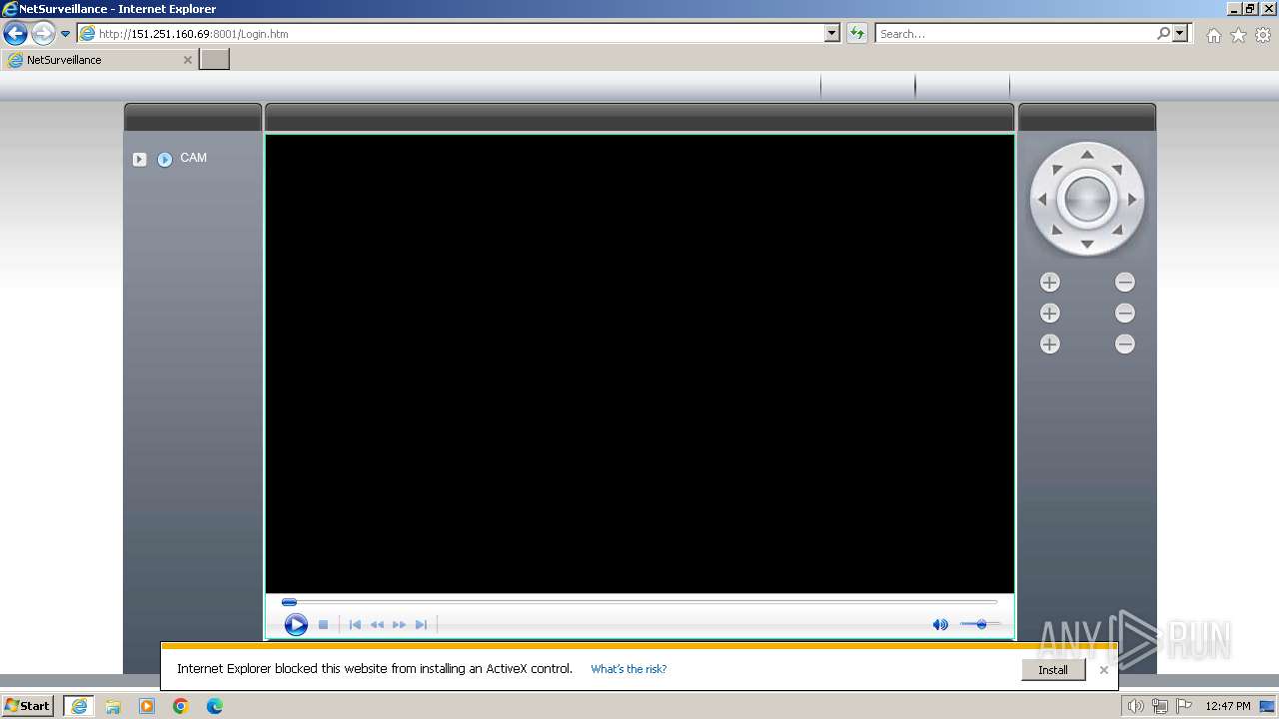Launch Microsoft Edge from the taskbar
Image resolution: width=1279 pixels, height=719 pixels.
pyautogui.click(x=215, y=706)
